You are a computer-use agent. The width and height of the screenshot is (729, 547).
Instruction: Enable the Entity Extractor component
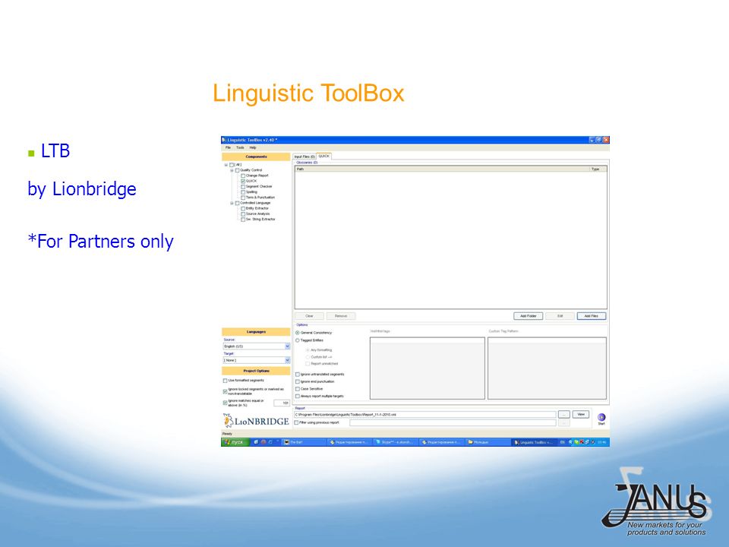pos(243,208)
